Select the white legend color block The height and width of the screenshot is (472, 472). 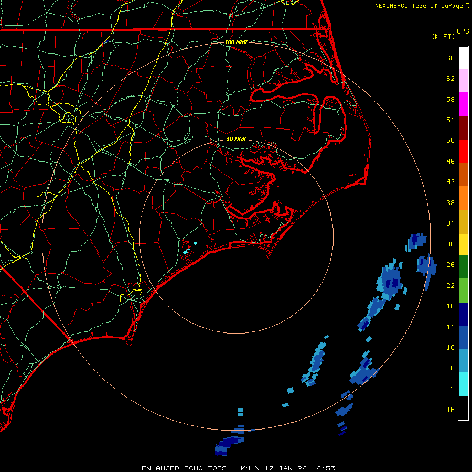pos(463,58)
